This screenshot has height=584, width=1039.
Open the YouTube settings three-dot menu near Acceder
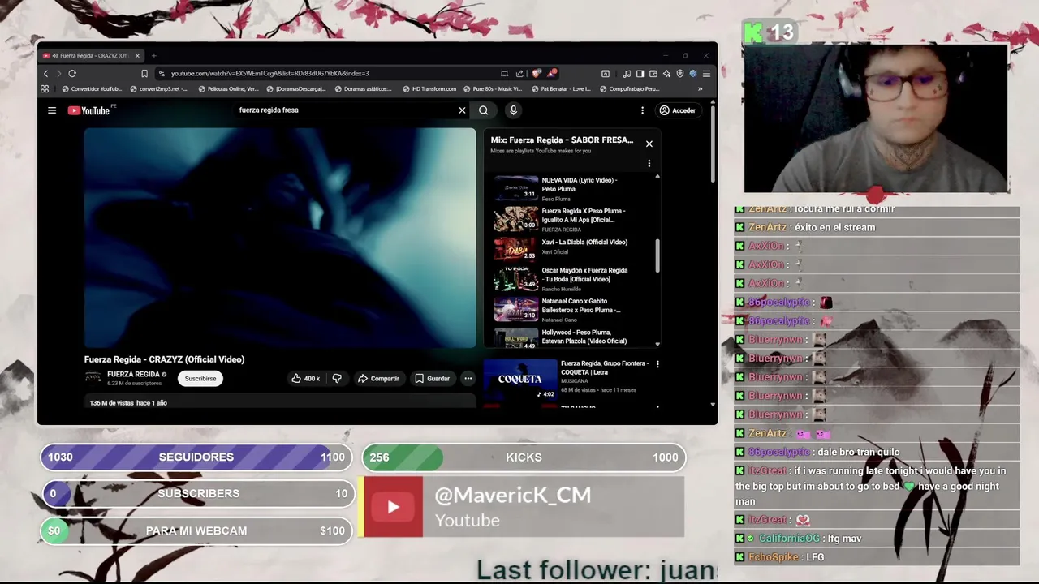point(642,110)
